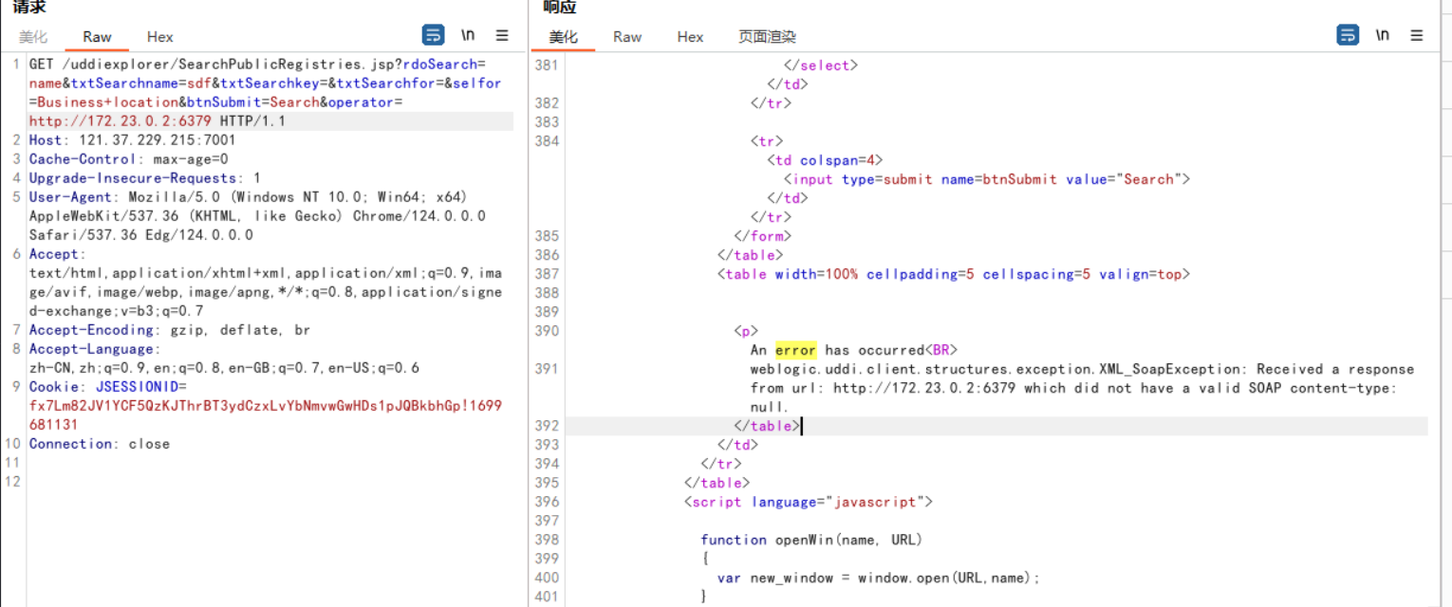
Task: Click the Cache-Control: max-age=0 header
Action: pyautogui.click(x=128, y=159)
